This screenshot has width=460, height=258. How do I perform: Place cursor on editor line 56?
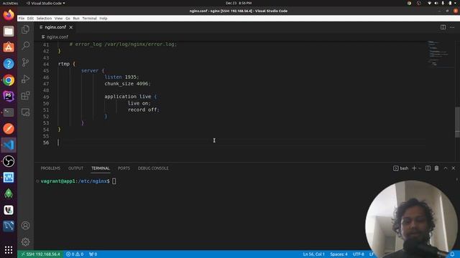pos(241,143)
